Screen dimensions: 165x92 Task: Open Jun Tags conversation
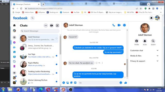click(39, 56)
